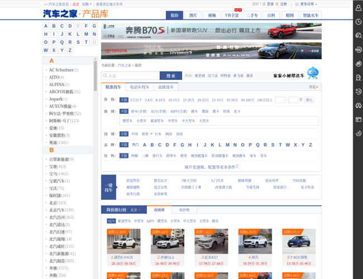Open the 对比 compare icon in sidebar
Screen dimensions: 363x279
click(x=359, y=50)
